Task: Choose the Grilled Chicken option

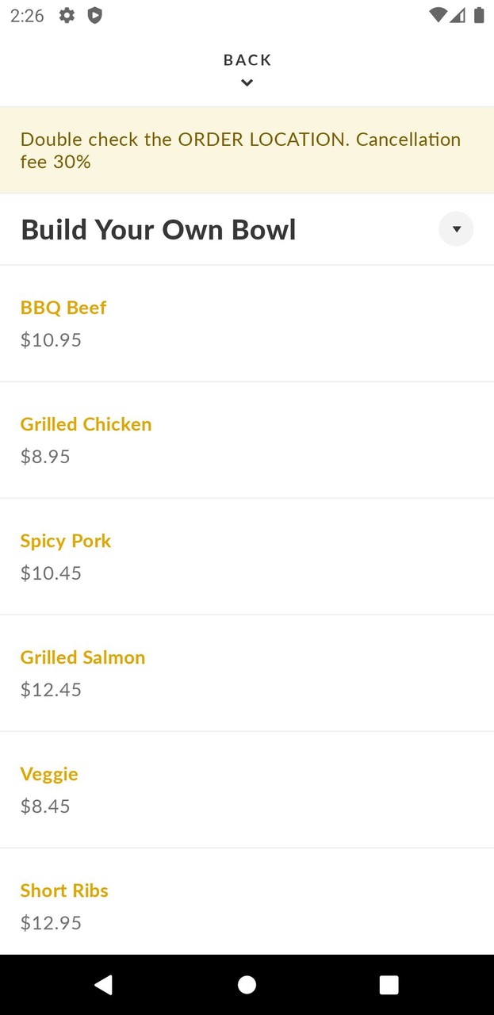Action: click(86, 424)
